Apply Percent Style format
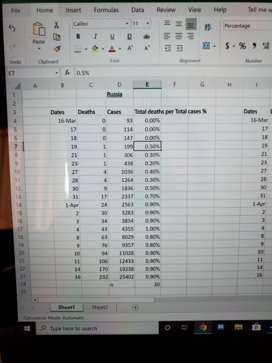 pyautogui.click(x=242, y=46)
